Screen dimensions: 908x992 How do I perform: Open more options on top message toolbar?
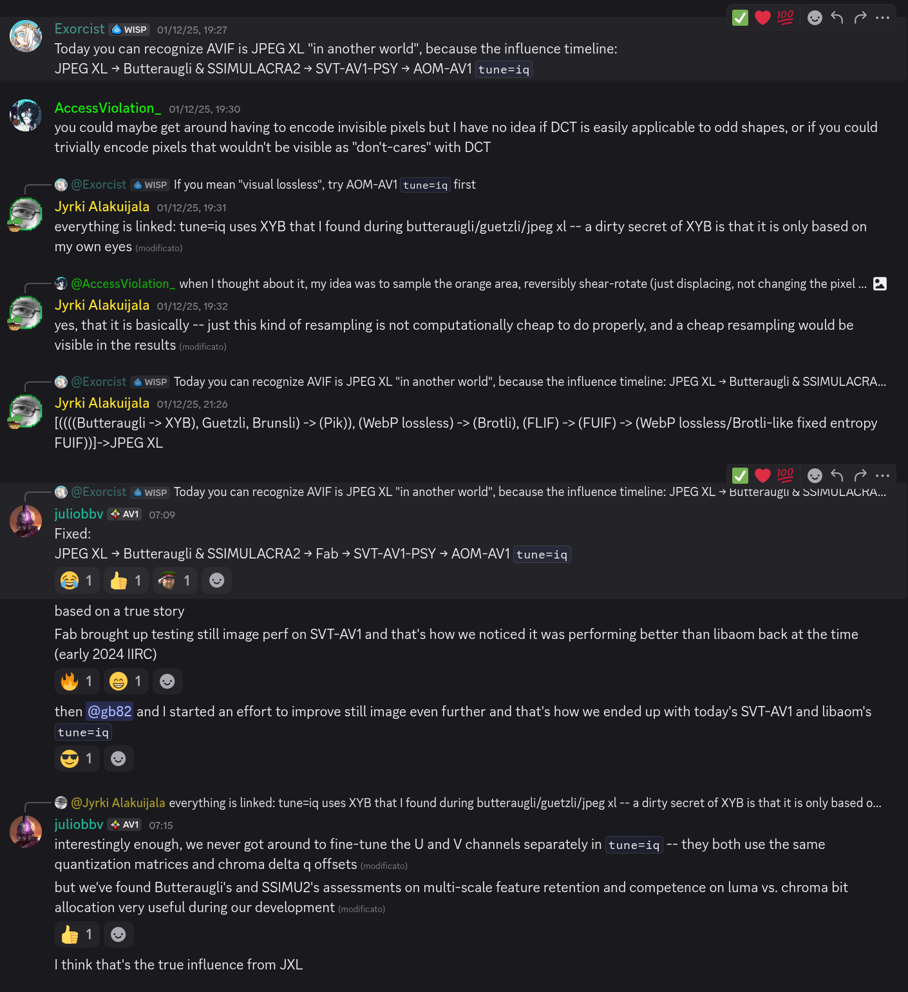pos(883,17)
